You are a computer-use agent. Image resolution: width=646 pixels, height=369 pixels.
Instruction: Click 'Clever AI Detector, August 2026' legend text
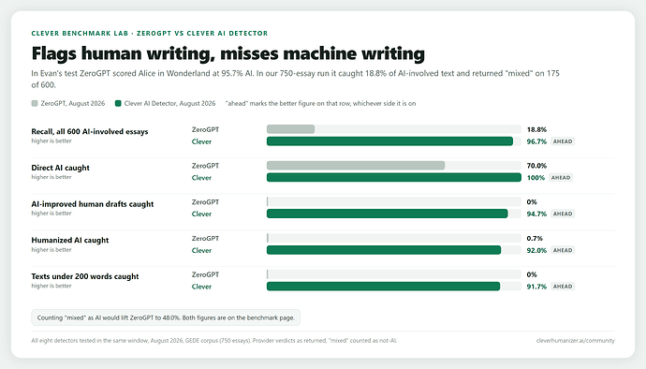[169, 103]
